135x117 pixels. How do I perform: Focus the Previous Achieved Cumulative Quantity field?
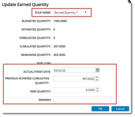pos(74,79)
